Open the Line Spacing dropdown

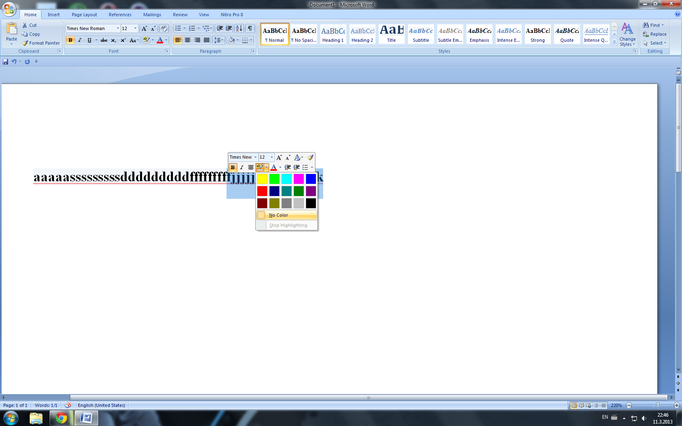click(x=219, y=40)
